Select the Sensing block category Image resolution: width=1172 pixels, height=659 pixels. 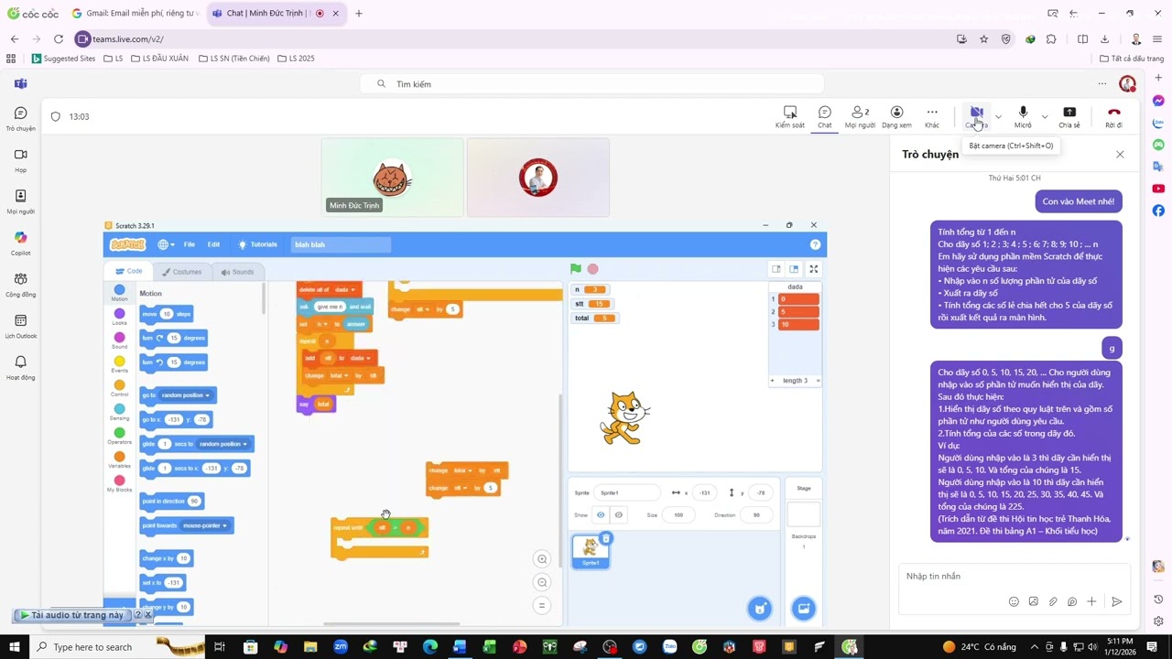pos(119,412)
